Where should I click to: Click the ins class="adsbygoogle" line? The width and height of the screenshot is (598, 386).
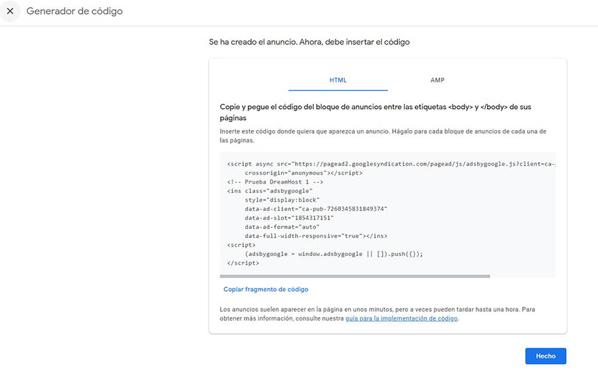270,191
